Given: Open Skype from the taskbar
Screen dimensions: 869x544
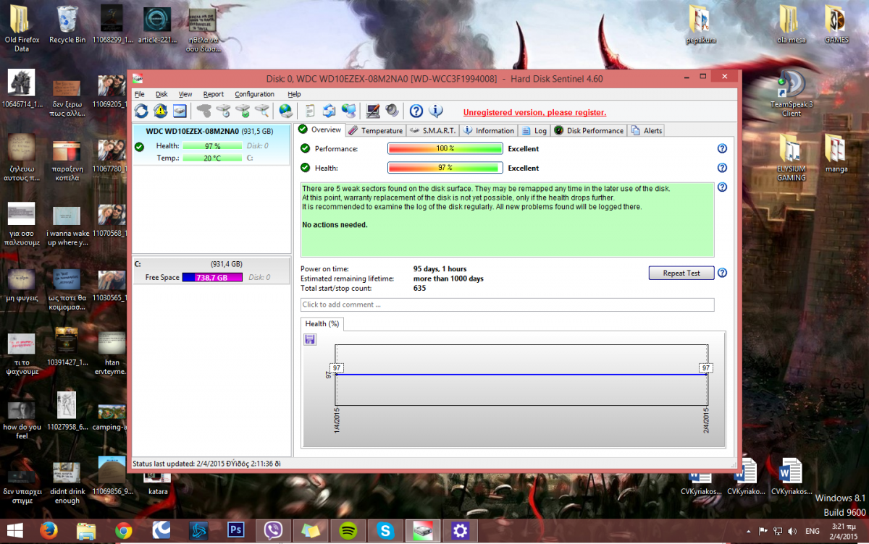Looking at the screenshot, I should (385, 530).
